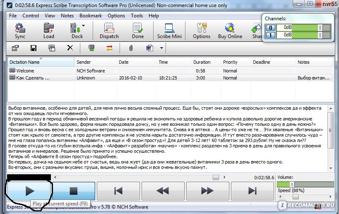Open dictation properties icon in second toolbar
Image resolution: width=339 pixels, height=214 pixels.
tap(15, 48)
